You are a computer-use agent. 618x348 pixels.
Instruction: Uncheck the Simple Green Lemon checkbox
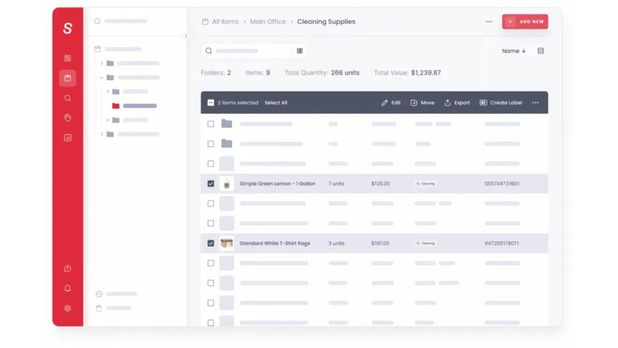point(211,184)
